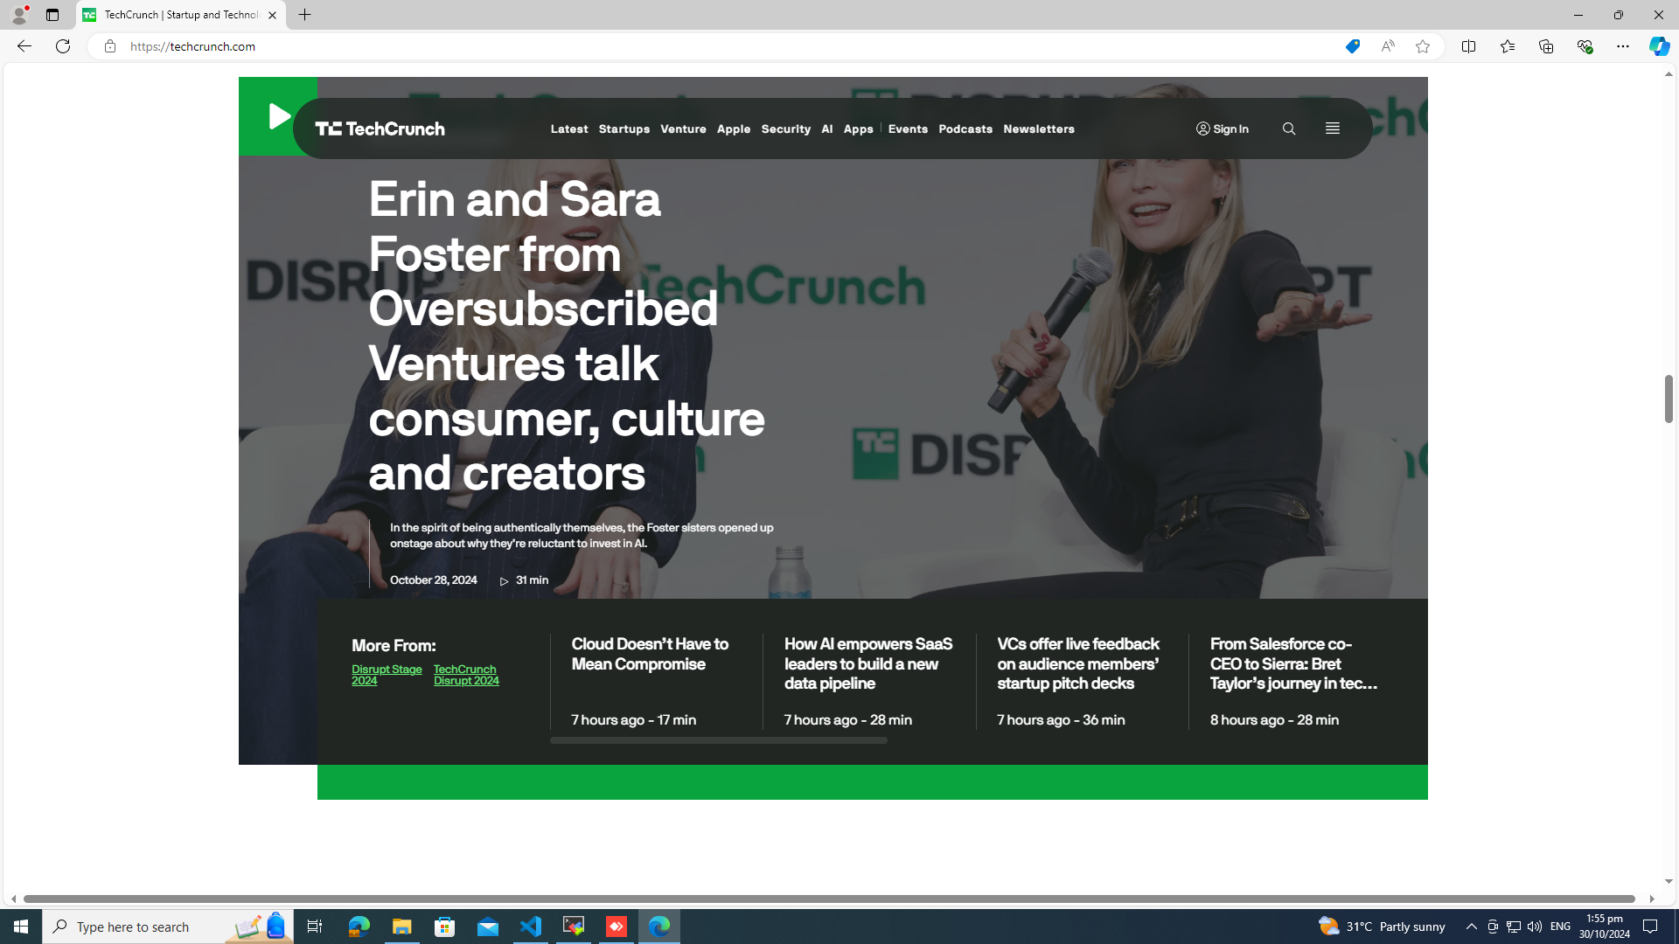Open the weather widget showing 31°C Partly sunny
This screenshot has height=944, width=1679.
[1382, 927]
